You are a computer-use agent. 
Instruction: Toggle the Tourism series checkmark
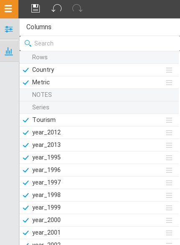pos(26,120)
